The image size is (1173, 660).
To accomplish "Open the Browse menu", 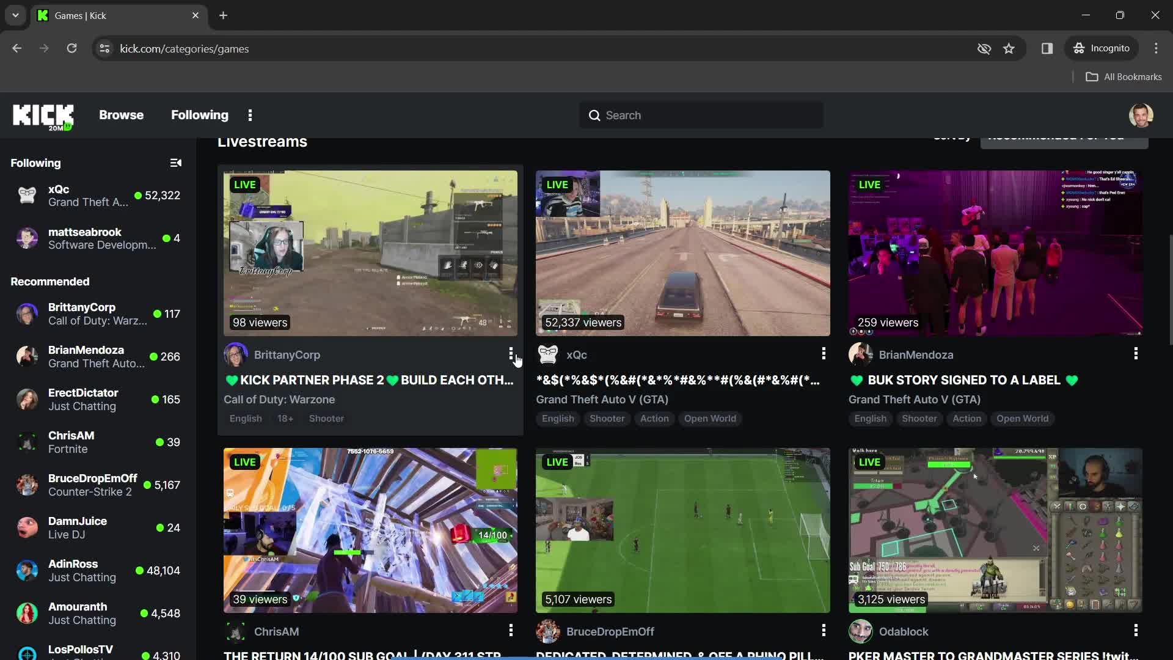I will [x=121, y=115].
